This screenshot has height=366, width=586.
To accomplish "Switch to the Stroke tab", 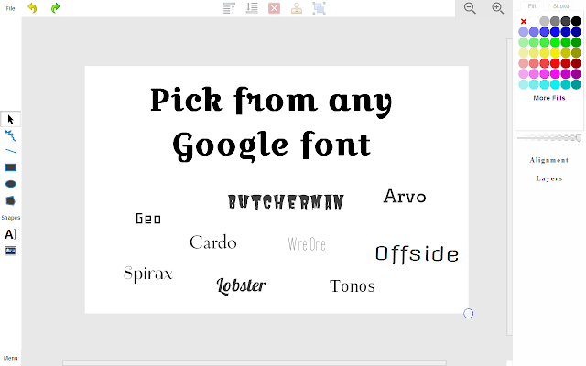I will (560, 6).
